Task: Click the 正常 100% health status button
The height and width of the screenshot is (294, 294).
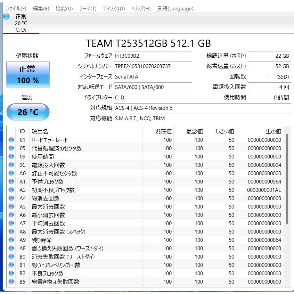Action: (28, 74)
